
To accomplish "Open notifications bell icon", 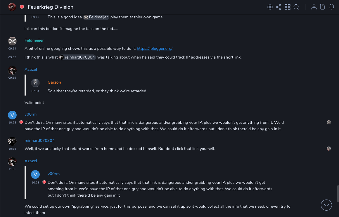I will point(332,7).
